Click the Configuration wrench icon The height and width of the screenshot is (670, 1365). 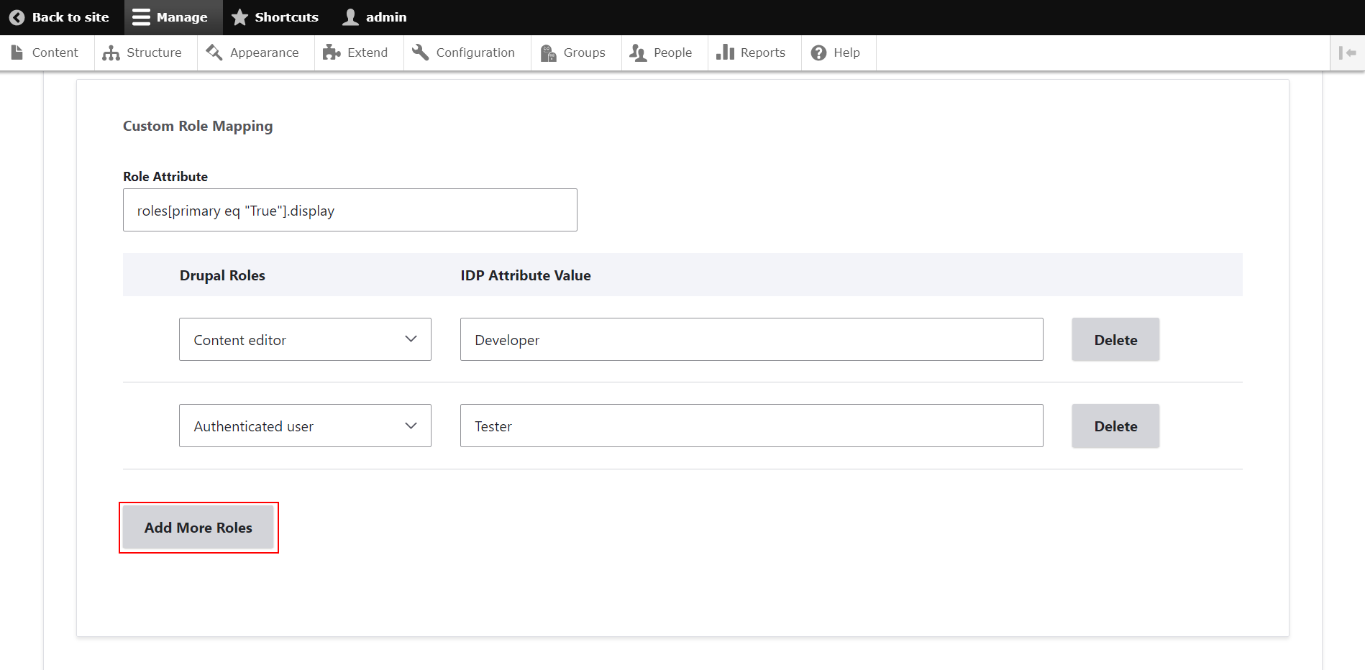[420, 52]
